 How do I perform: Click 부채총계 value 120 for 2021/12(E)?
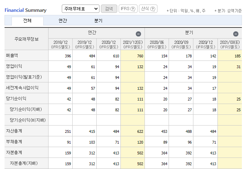tap(140, 142)
